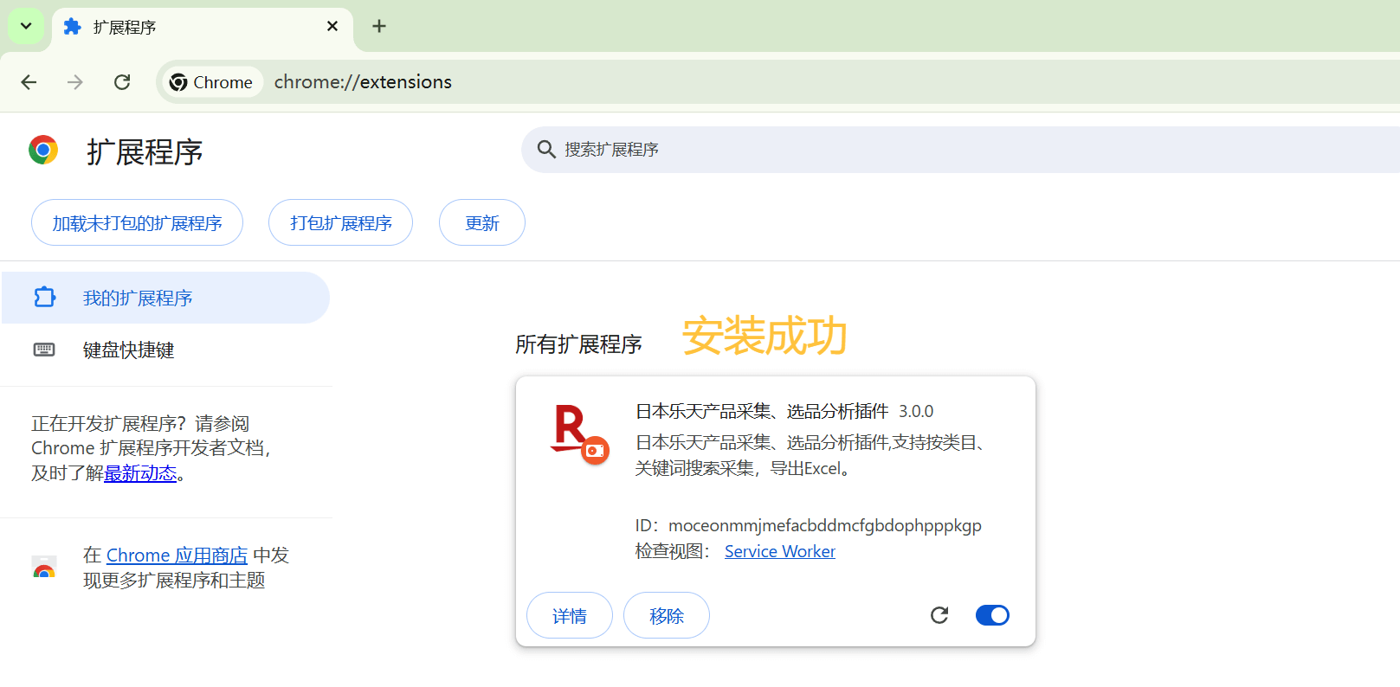Go back with the back arrow
The height and width of the screenshot is (687, 1400).
29,82
